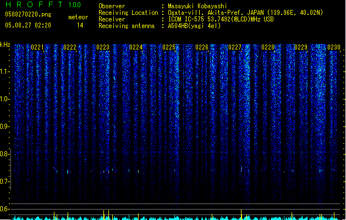Click antenna value A504HB(yagi 4el)
This screenshot has width=346, height=220.
(194, 26)
